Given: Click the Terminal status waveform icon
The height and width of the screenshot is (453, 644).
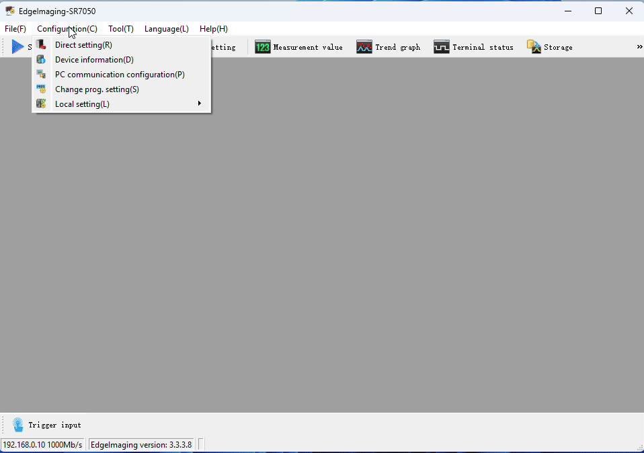Looking at the screenshot, I should click(442, 47).
